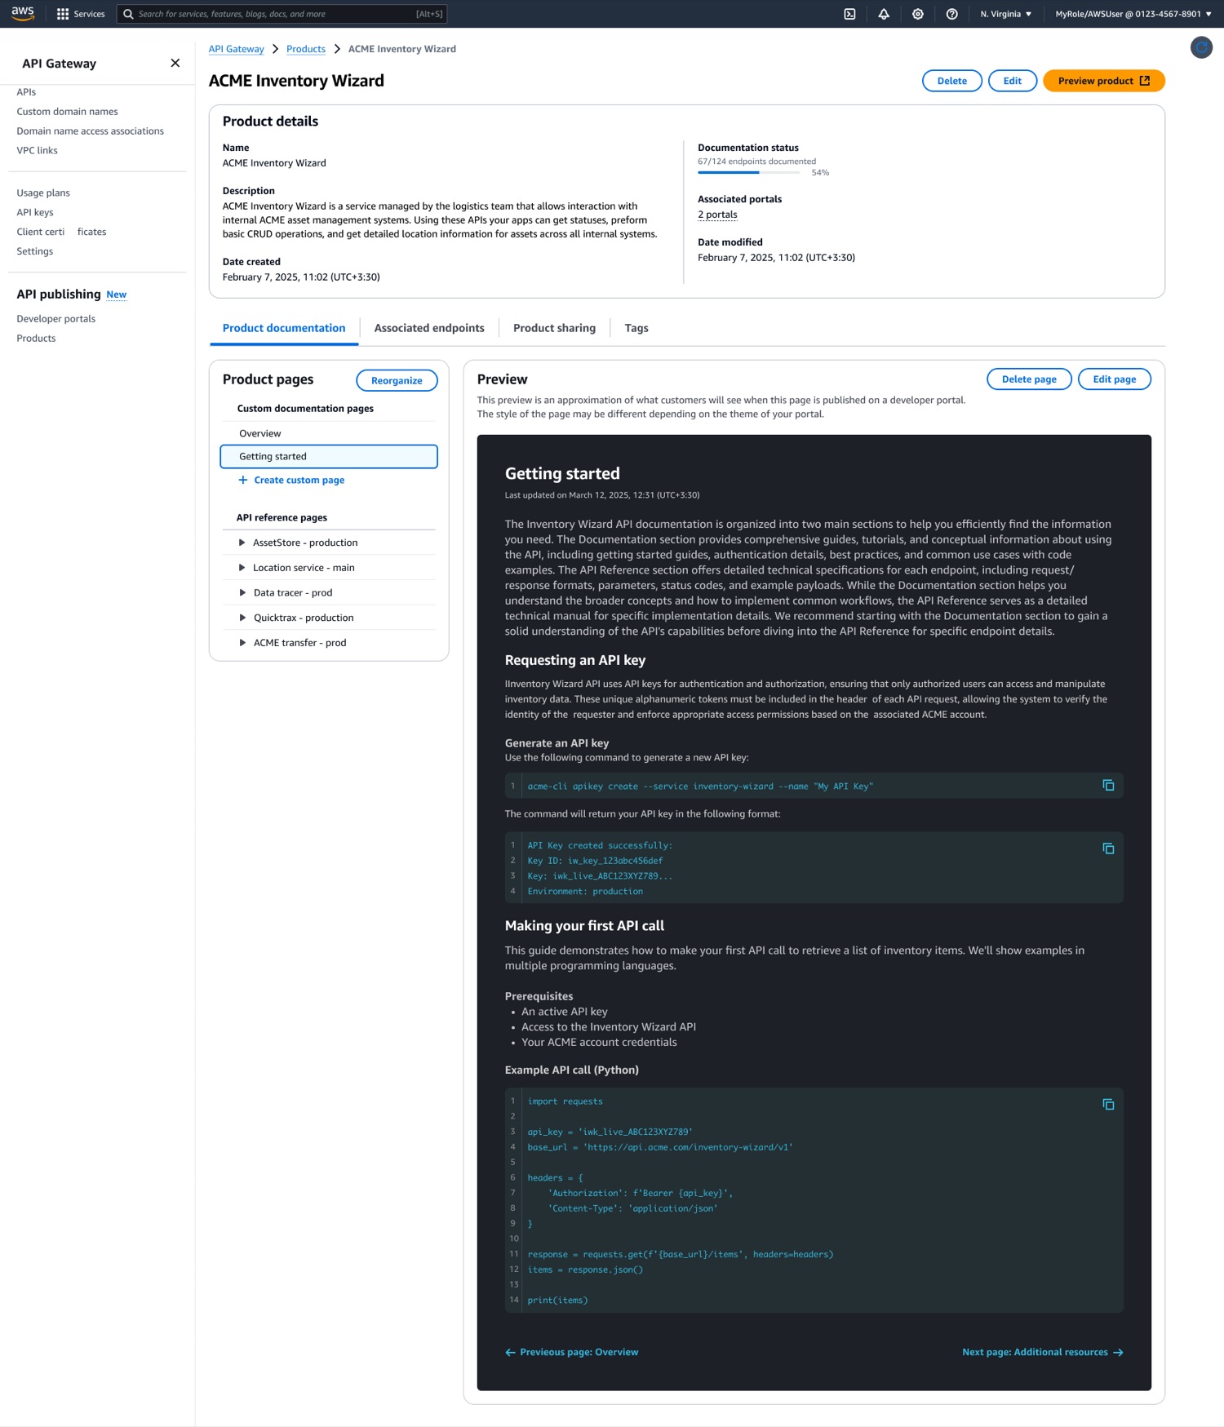Open the Services grid menu
This screenshot has height=1427, width=1224.
81,14
